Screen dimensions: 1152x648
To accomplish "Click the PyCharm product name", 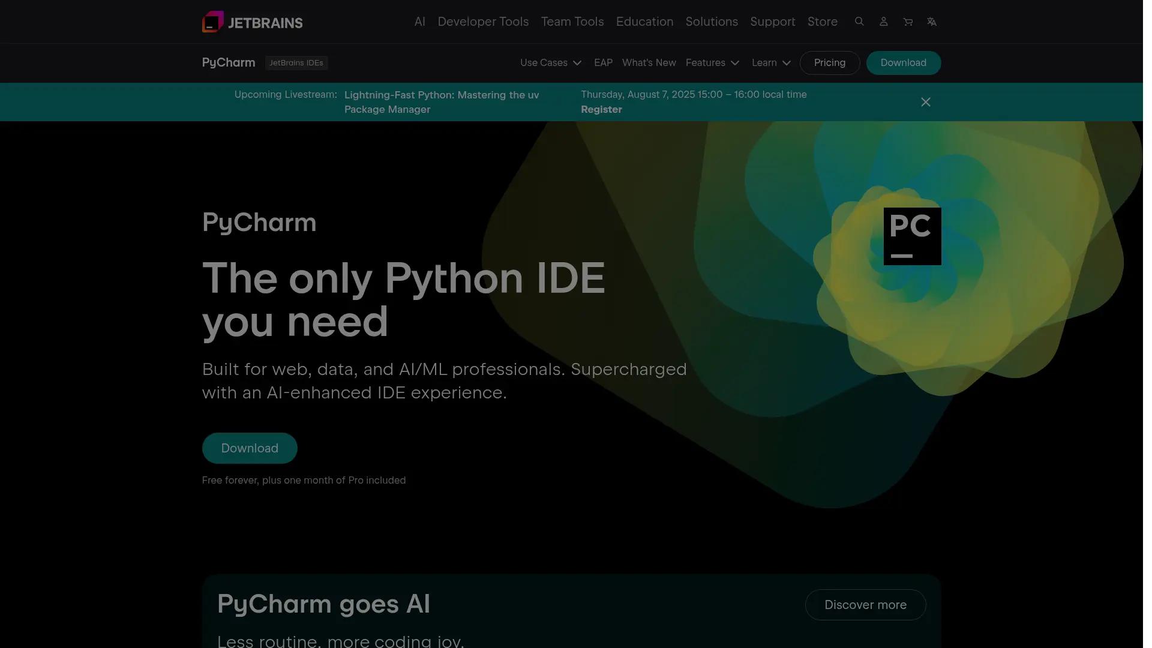I will [x=228, y=62].
